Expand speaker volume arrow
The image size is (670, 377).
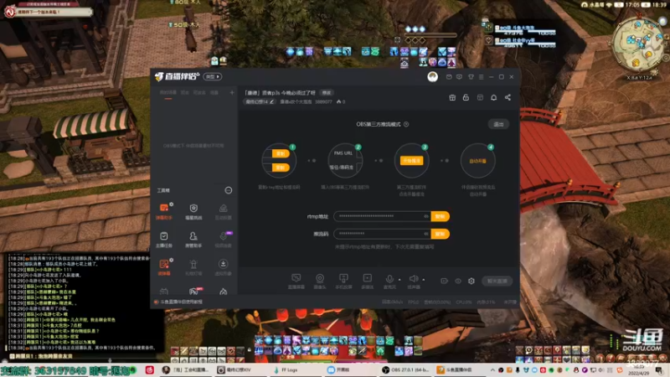click(x=424, y=280)
